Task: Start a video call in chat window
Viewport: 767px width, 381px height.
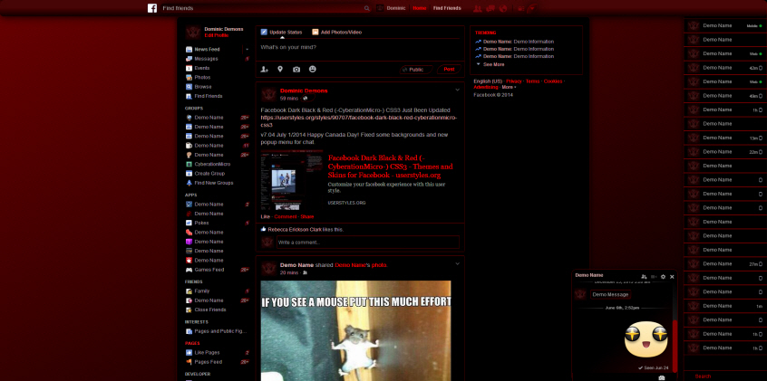Action: 654,276
